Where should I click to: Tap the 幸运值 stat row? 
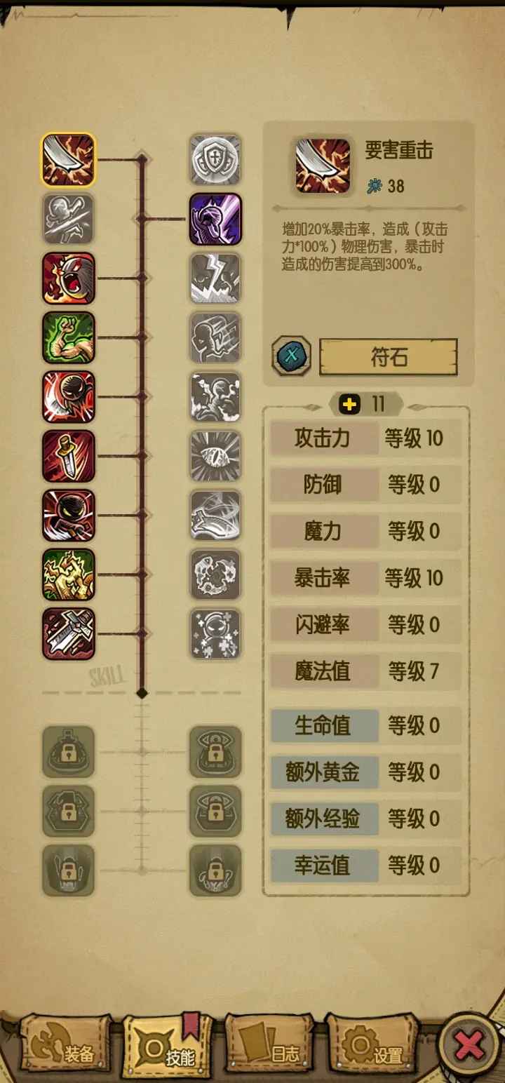pyautogui.click(x=366, y=865)
